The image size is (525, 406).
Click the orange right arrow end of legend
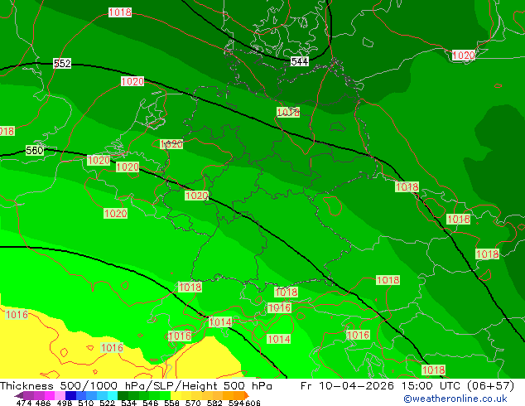click(247, 395)
